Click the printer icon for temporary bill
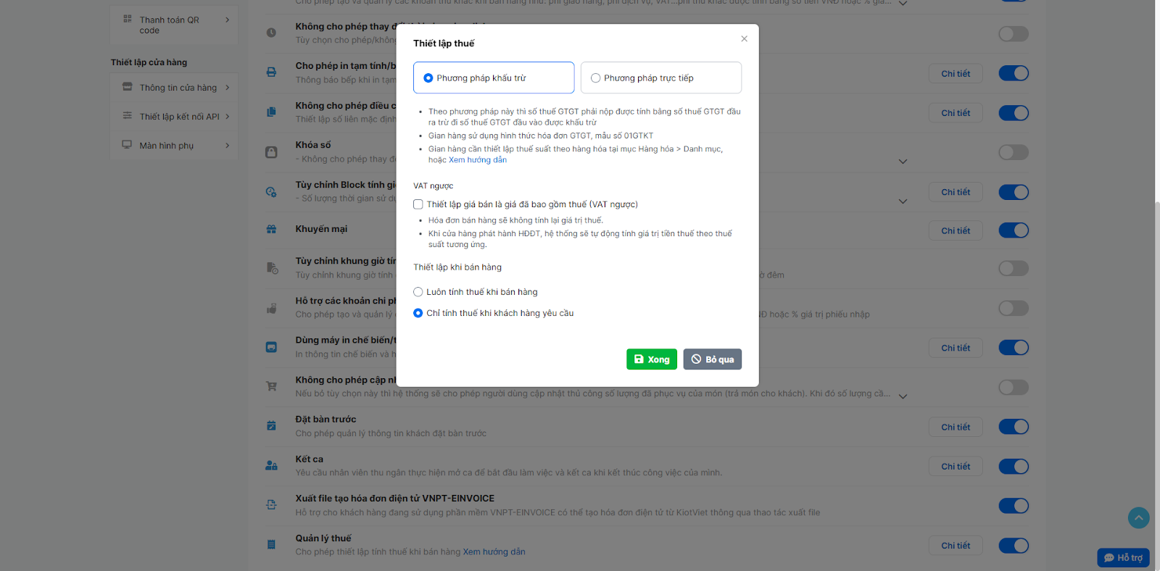 click(x=271, y=72)
